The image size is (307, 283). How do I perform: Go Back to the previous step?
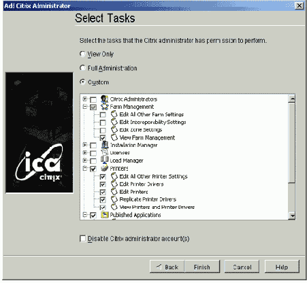click(167, 267)
